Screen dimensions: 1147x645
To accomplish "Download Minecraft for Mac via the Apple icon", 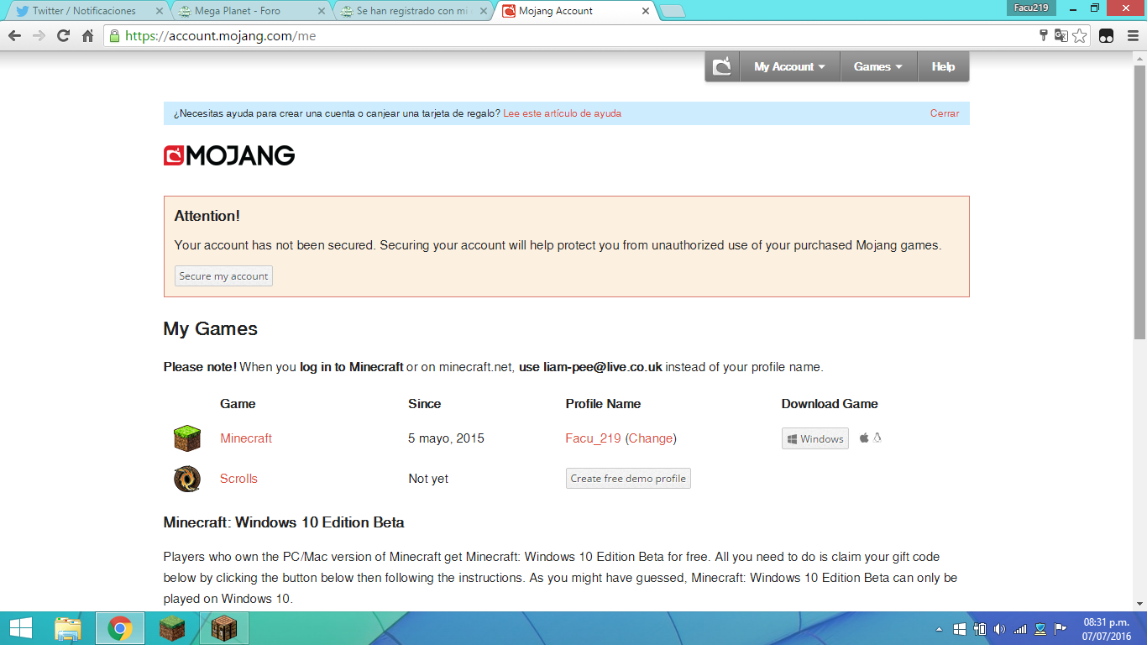I will 864,438.
